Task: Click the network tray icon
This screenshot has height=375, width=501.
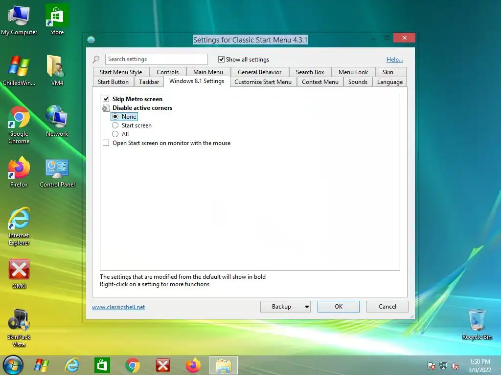Action: point(443,366)
